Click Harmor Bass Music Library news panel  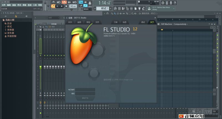(x=163, y=8)
